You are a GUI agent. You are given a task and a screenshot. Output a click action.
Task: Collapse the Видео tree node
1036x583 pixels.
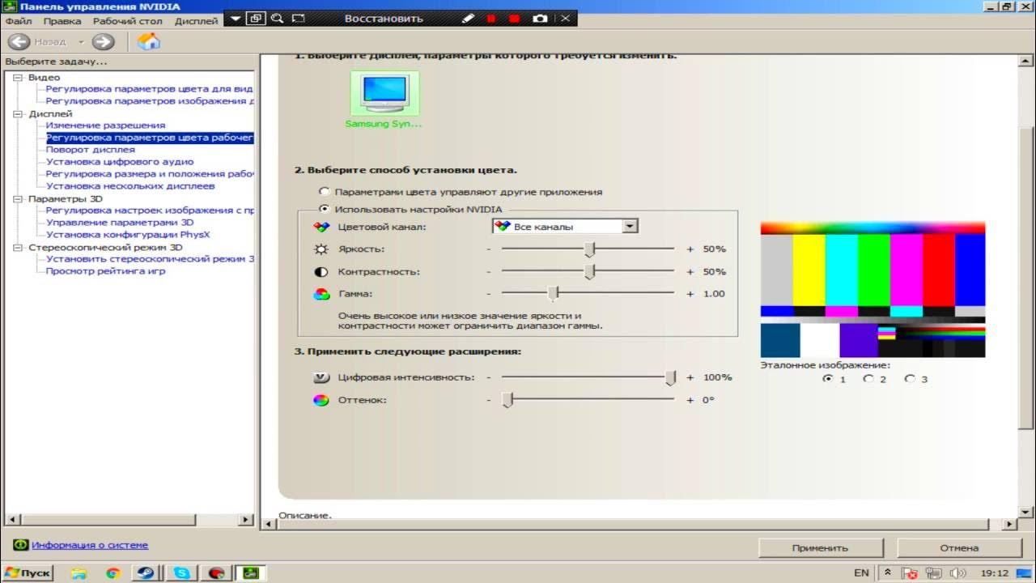pyautogui.click(x=19, y=78)
